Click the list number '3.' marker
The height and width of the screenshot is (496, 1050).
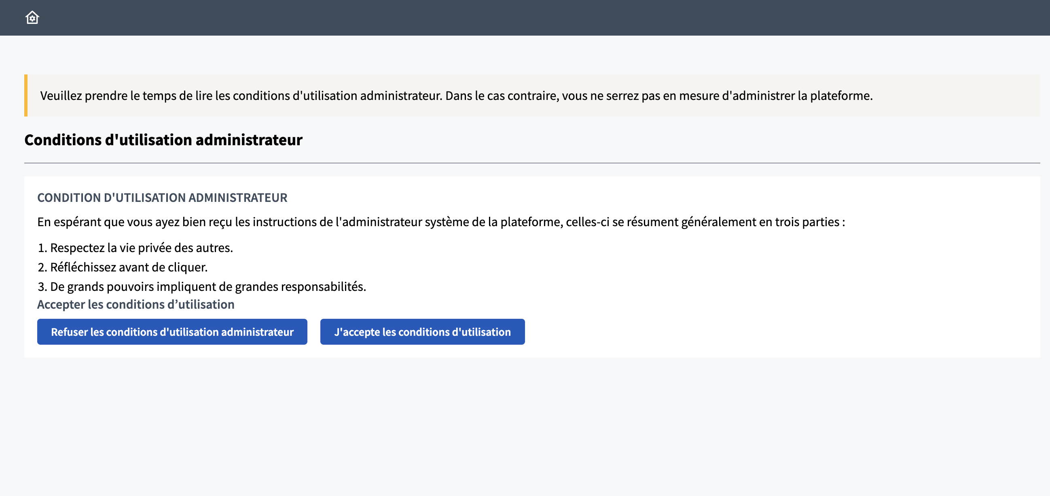[42, 286]
